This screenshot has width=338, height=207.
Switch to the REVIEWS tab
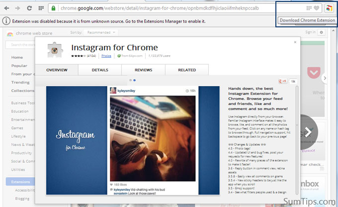143,70
